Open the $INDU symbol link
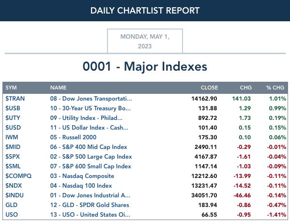290x222 pixels. (15, 195)
